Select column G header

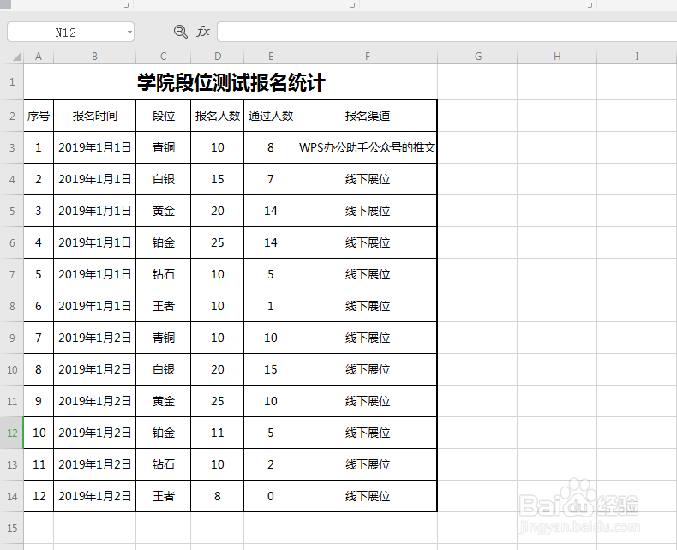point(477,57)
